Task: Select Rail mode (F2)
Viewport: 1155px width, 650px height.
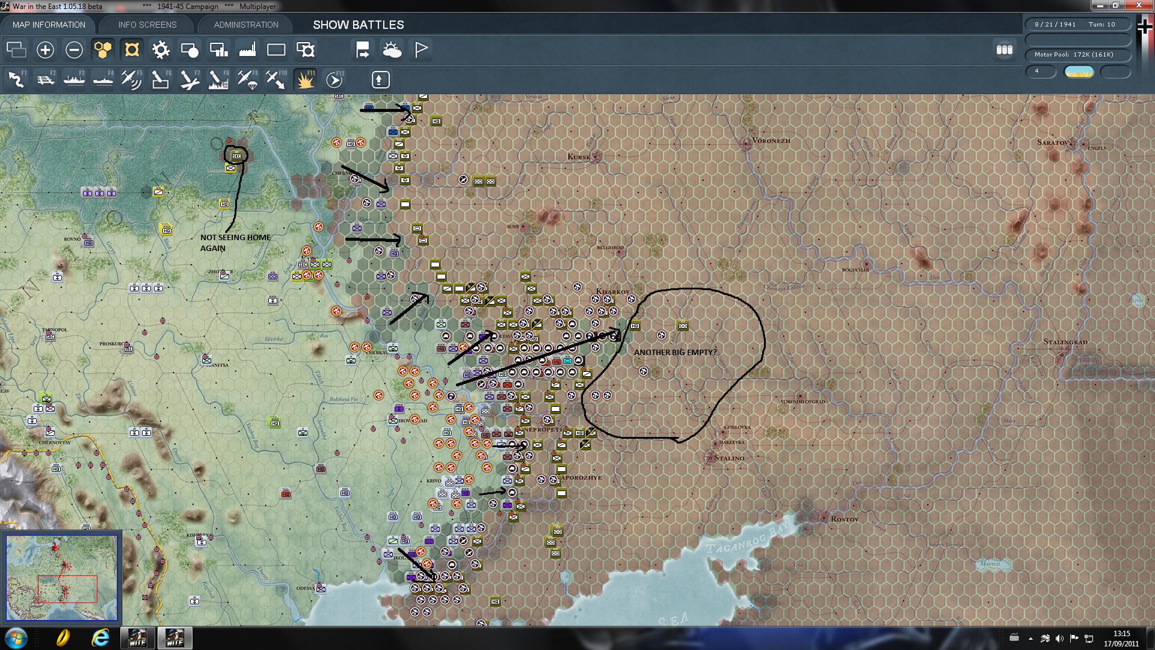Action: (x=45, y=79)
